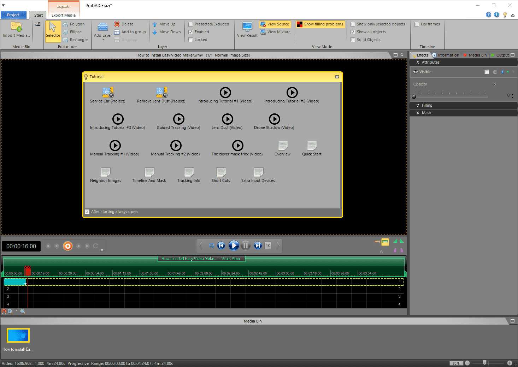The image size is (518, 367).
Task: Click the help question mark icon
Action: 488,15
